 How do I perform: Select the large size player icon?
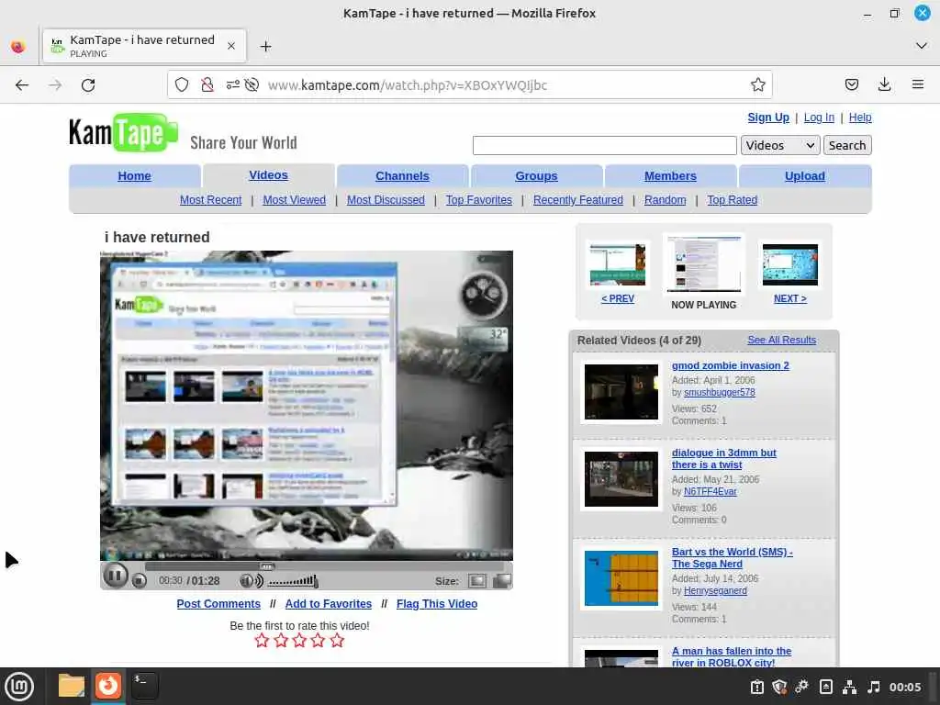pos(502,580)
